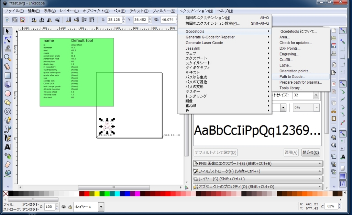352x215 pixels.
Task: Select the Measure ruler tool
Action: [x=8, y=67]
